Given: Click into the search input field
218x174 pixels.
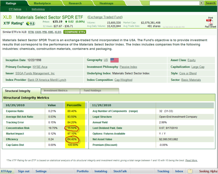Looking at the screenshot, I should point(174,3).
